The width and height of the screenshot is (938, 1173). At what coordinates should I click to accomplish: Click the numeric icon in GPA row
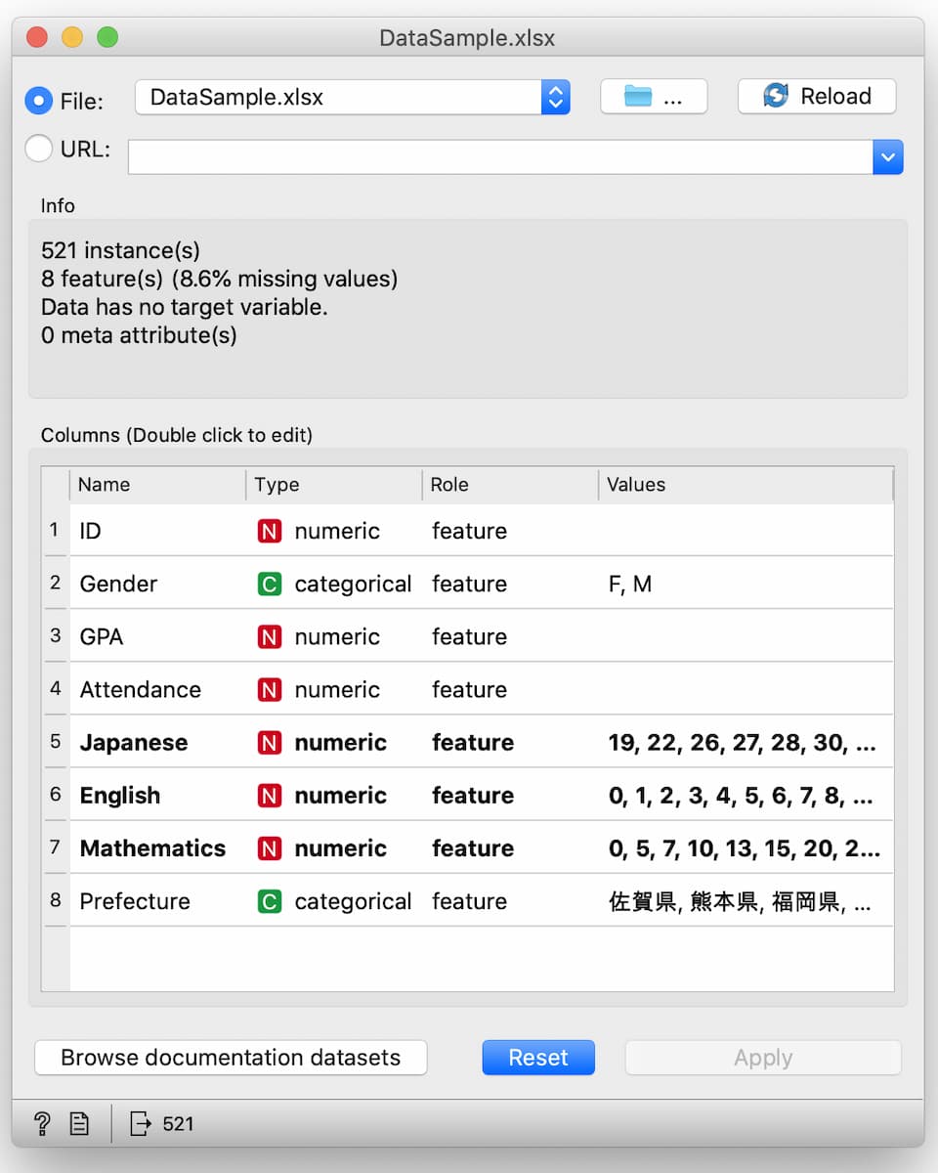[269, 637]
